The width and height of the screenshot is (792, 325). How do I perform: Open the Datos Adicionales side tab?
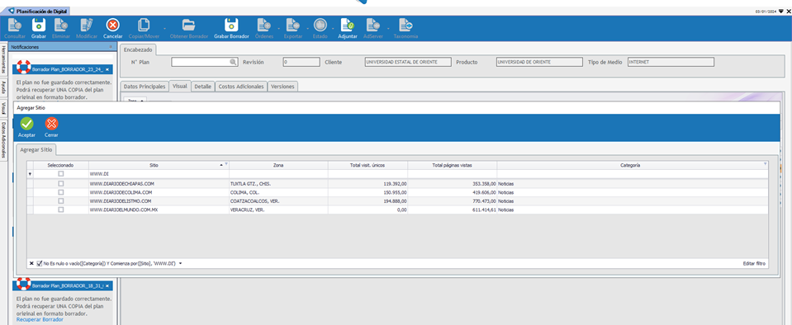point(3,139)
